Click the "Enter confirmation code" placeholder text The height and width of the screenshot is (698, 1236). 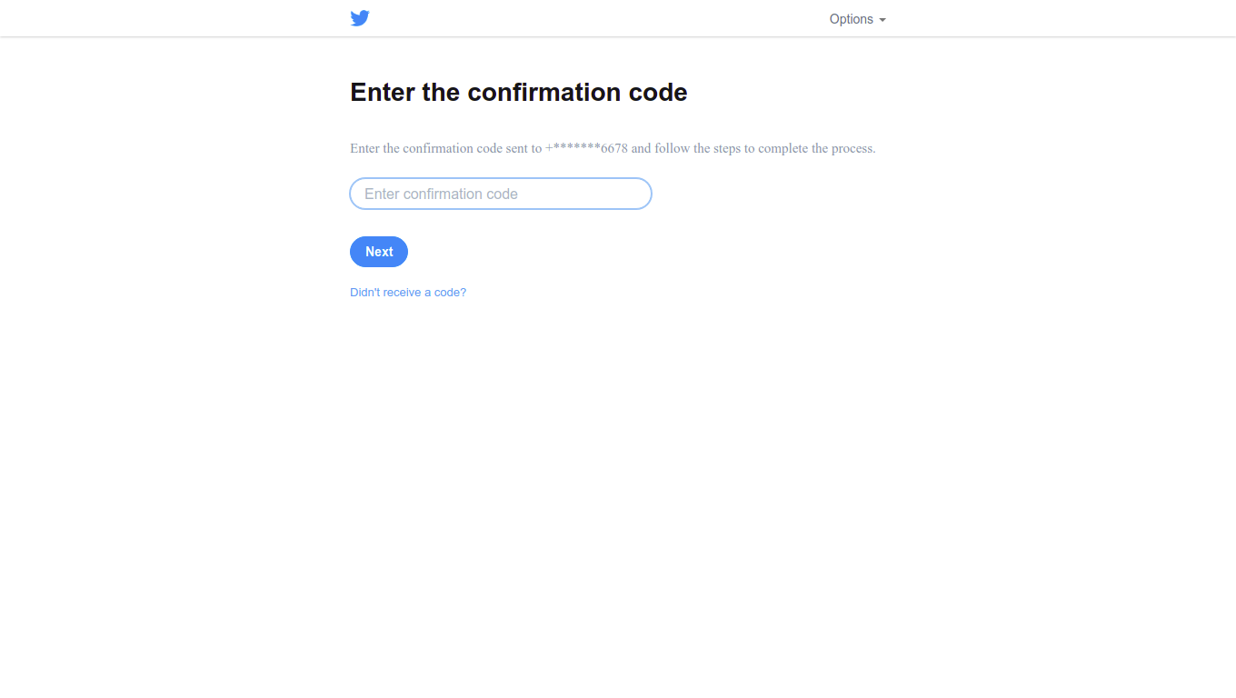(x=441, y=194)
